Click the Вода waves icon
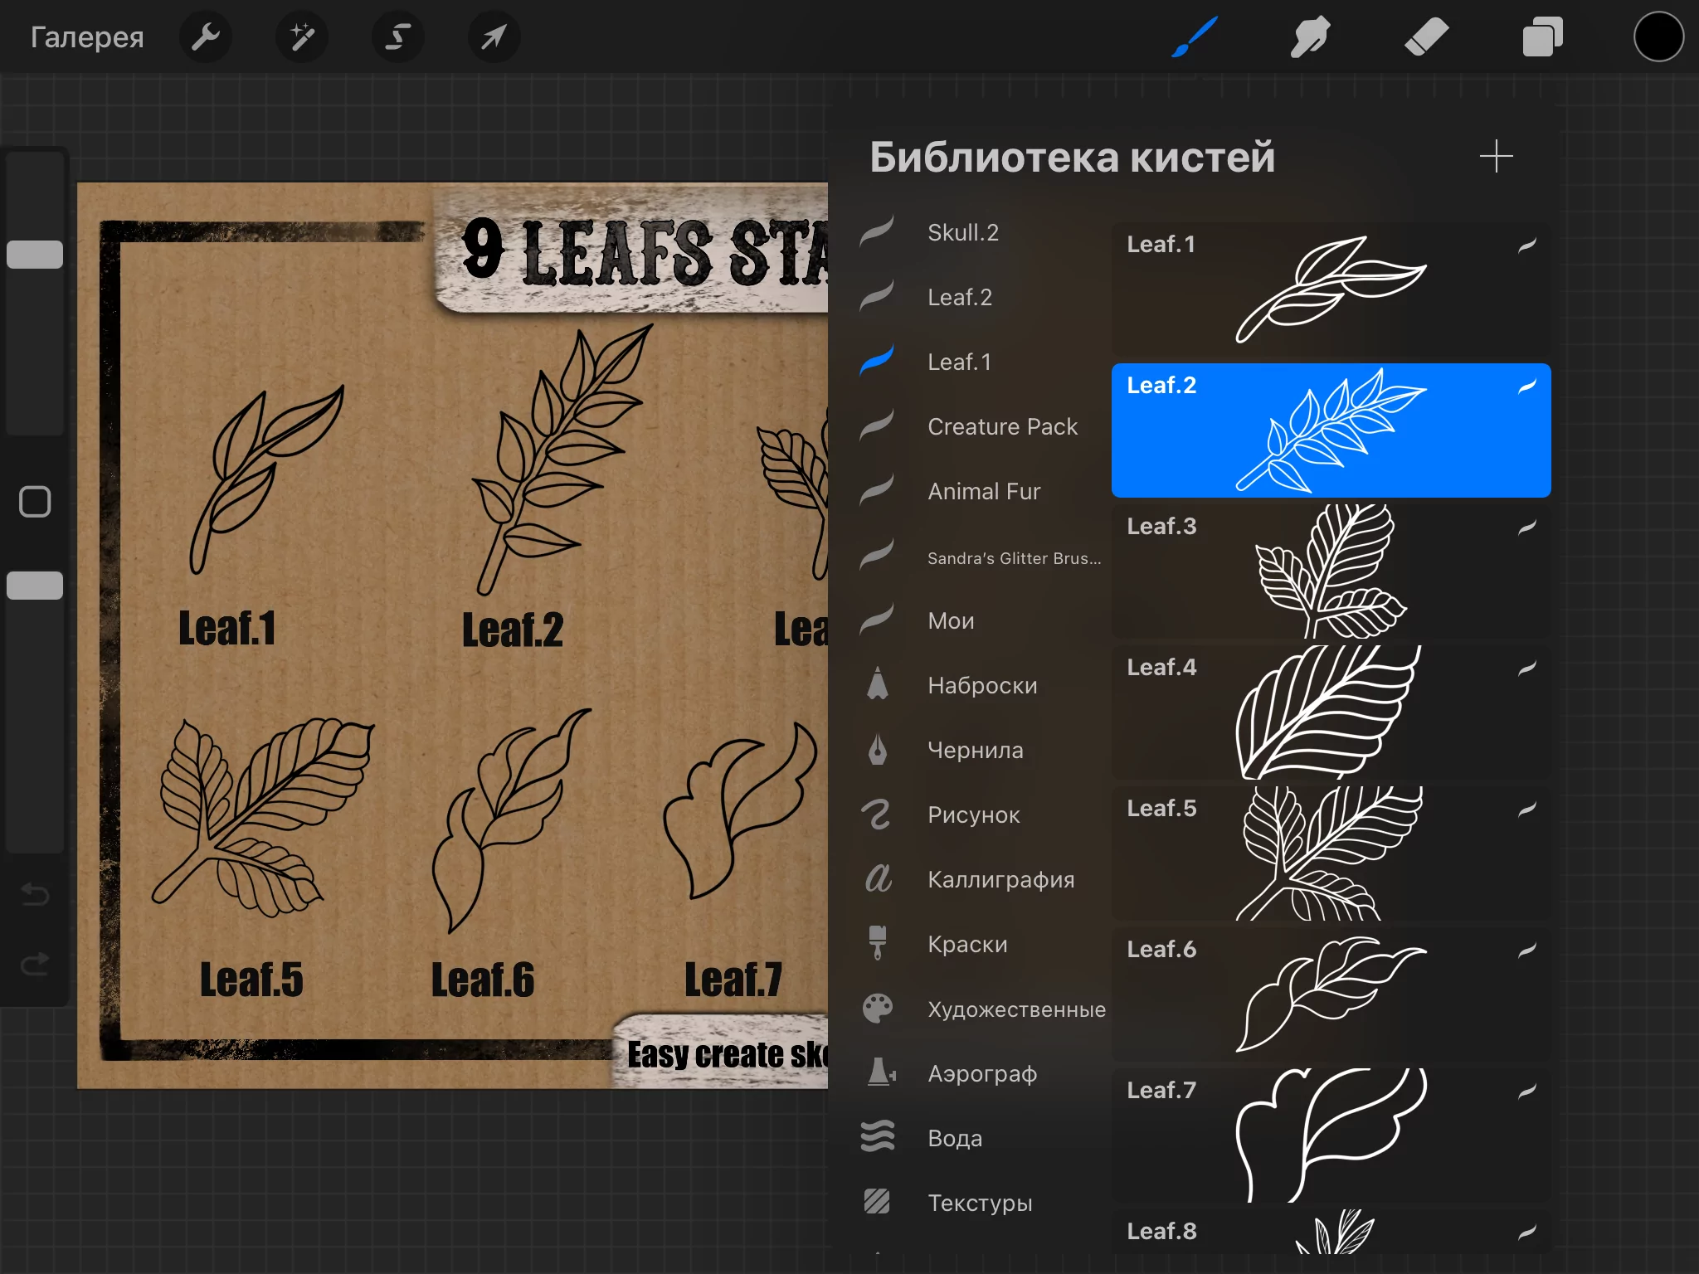Screen dimensions: 1699x1274 (x=878, y=1136)
